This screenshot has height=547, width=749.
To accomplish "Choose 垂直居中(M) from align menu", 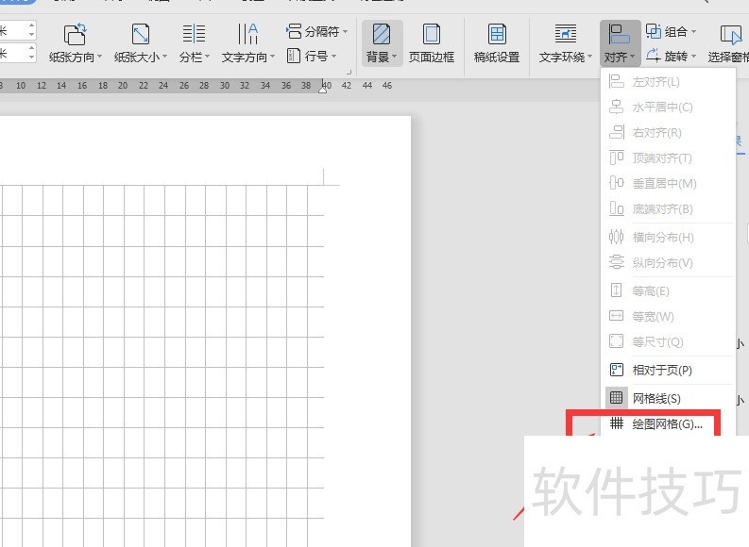I will (x=668, y=183).
